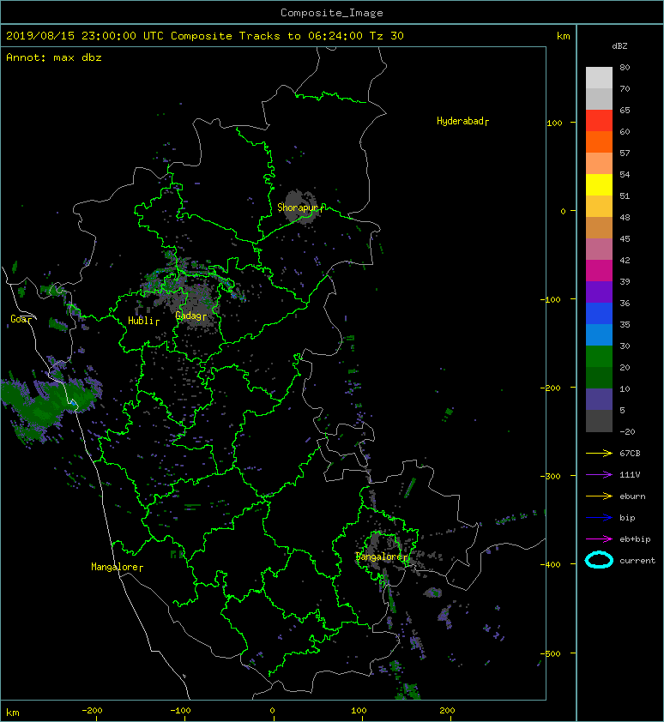
Task: Click the Composite_Image title text
Action: [x=332, y=12]
